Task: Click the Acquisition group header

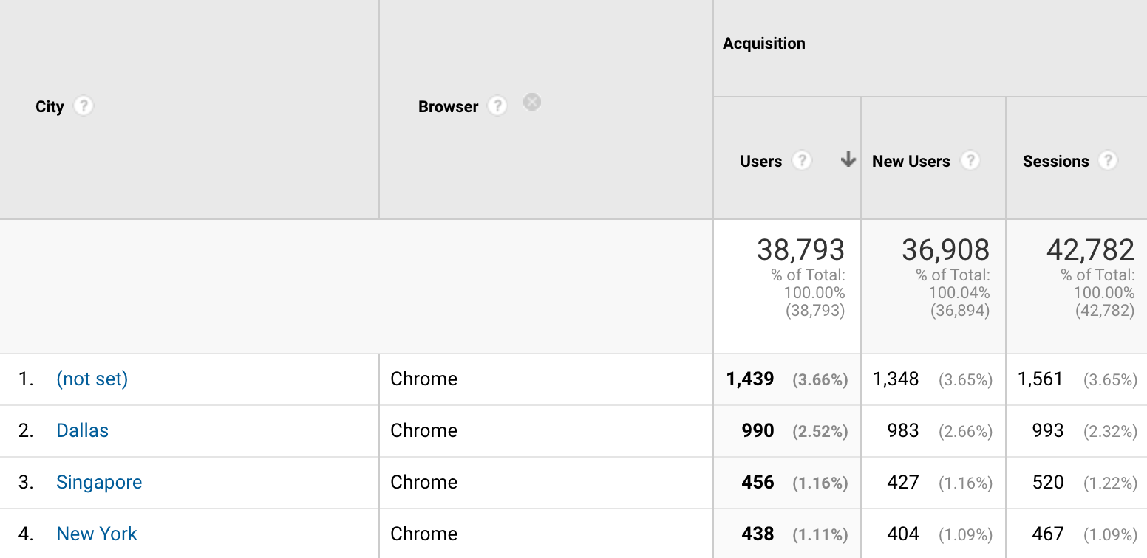Action: pyautogui.click(x=764, y=44)
